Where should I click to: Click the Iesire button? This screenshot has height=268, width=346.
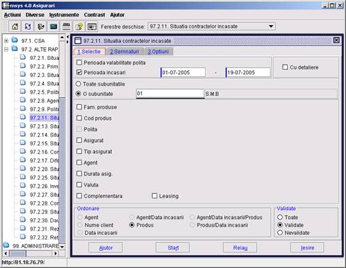pyautogui.click(x=307, y=248)
